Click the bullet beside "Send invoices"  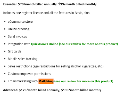[x=5, y=36]
